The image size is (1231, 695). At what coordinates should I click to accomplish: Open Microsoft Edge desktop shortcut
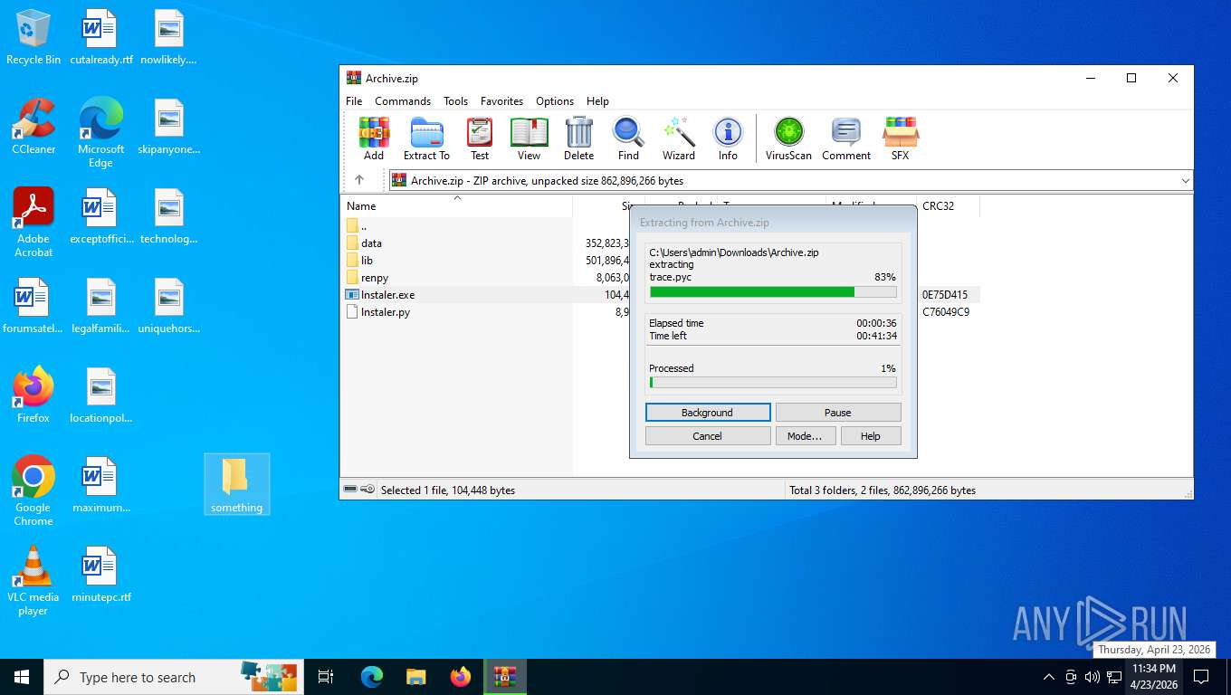point(100,133)
